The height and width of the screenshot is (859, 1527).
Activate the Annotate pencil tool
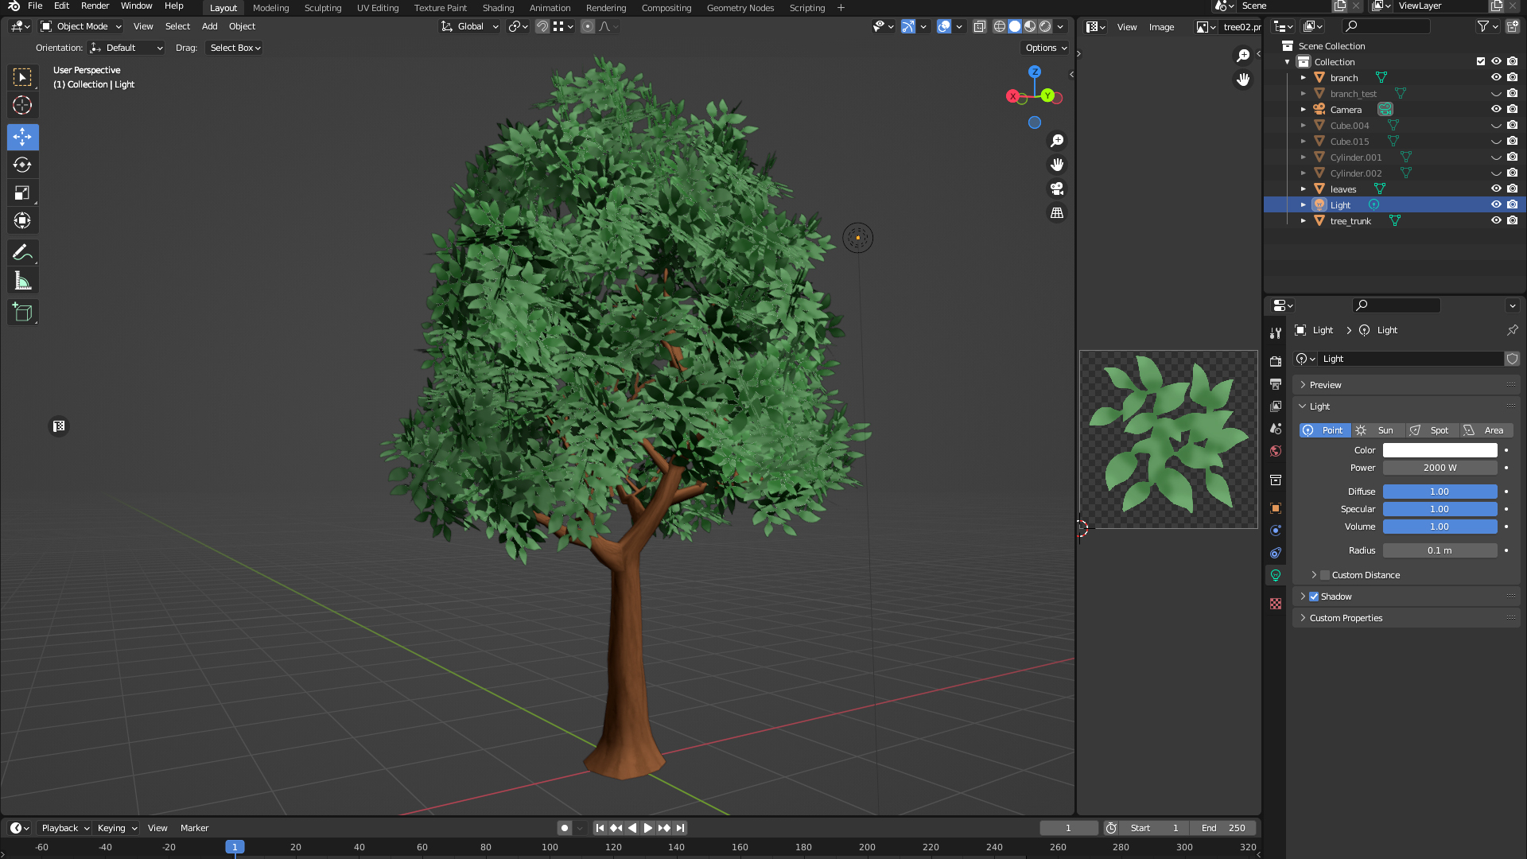coord(22,253)
